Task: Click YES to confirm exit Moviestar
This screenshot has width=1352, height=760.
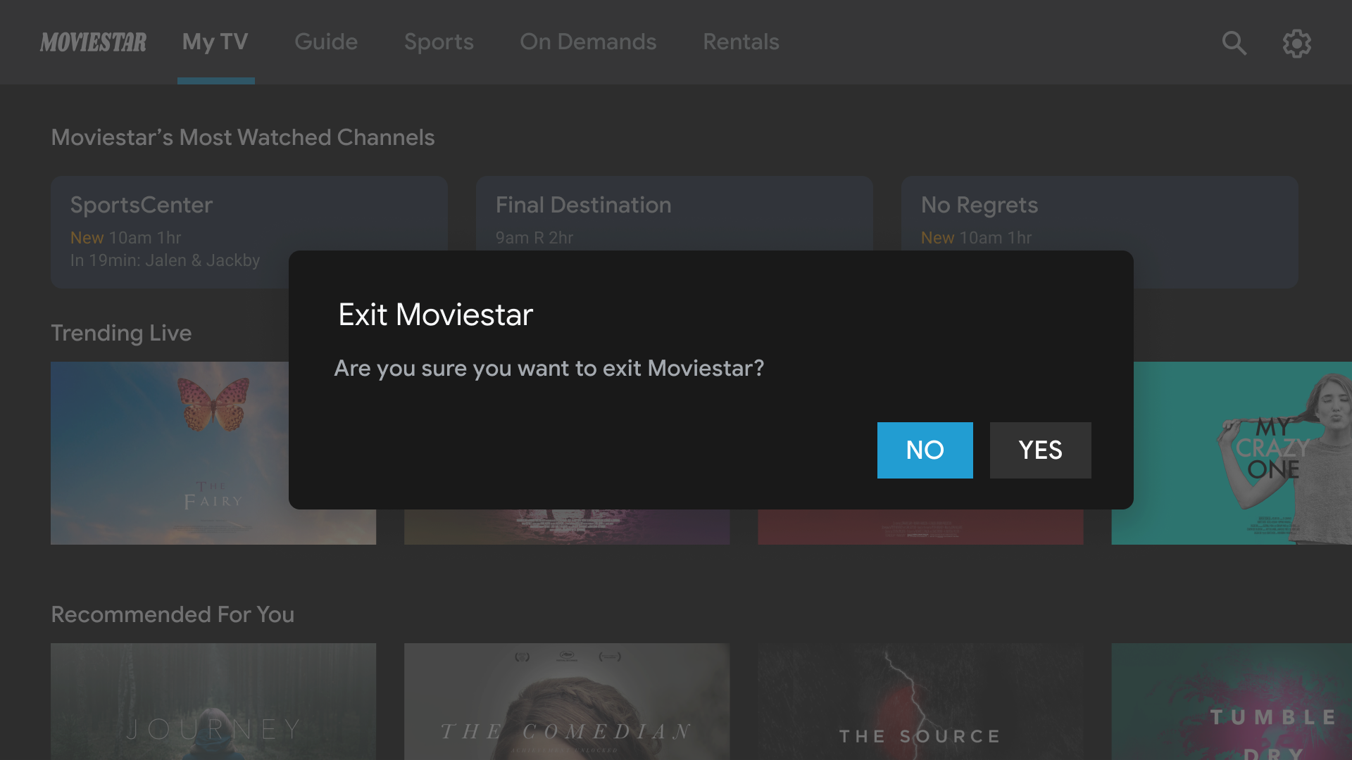Action: click(x=1040, y=450)
